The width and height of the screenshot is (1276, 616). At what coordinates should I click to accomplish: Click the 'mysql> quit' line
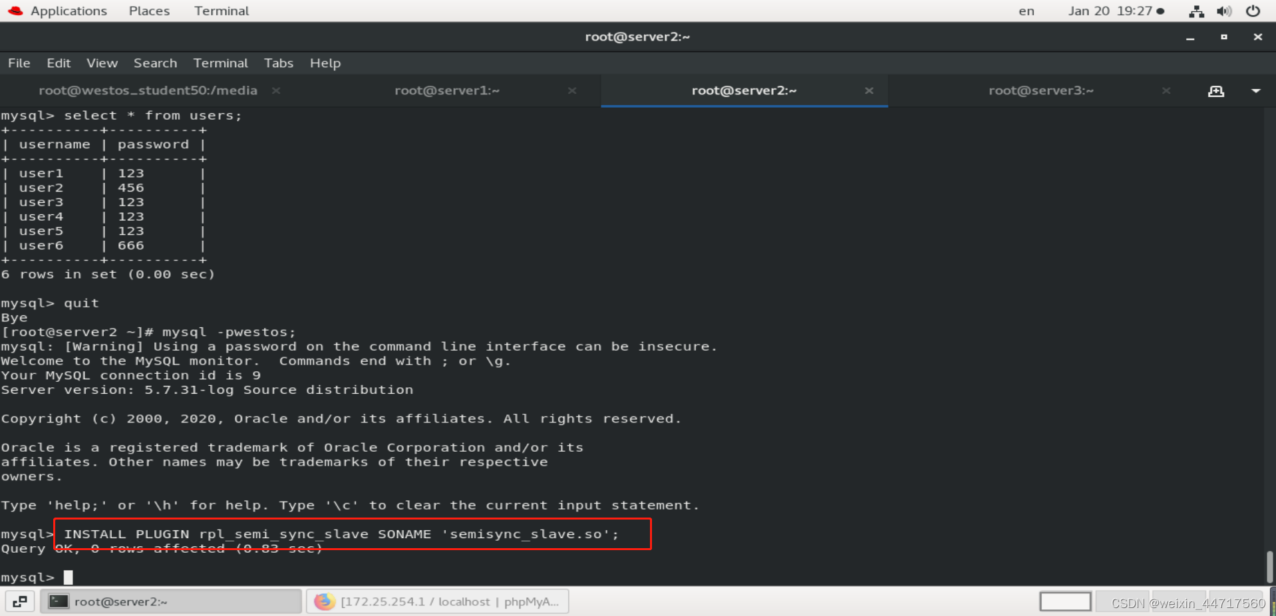click(x=50, y=303)
